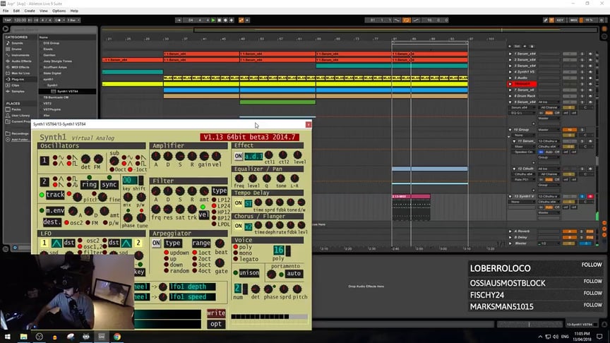Open Packs under Places
610x343 pixels.
16,109
